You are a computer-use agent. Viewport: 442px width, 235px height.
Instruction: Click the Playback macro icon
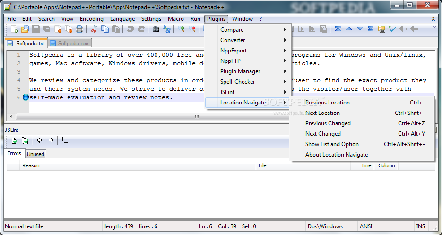(x=301, y=29)
